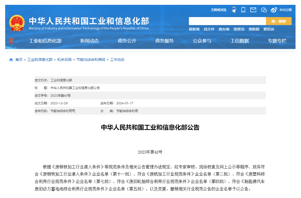Click the national emblem logo
This screenshot has width=301, height=198.
tap(17, 23)
